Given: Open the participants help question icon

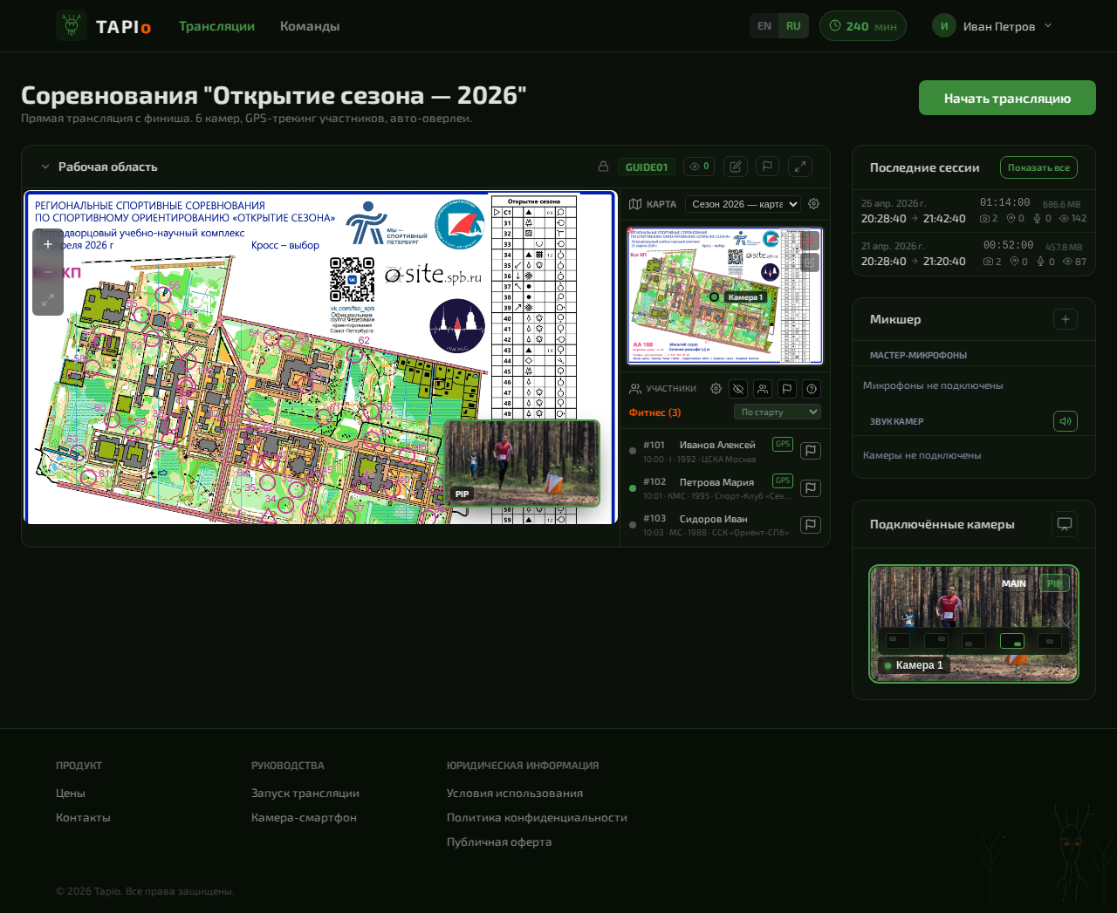Looking at the screenshot, I should (812, 389).
